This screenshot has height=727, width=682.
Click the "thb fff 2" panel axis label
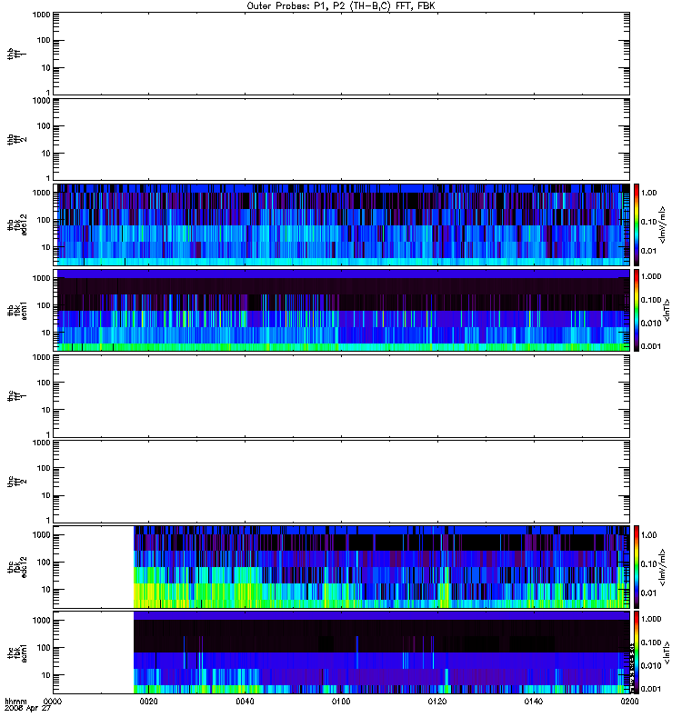pyautogui.click(x=16, y=140)
